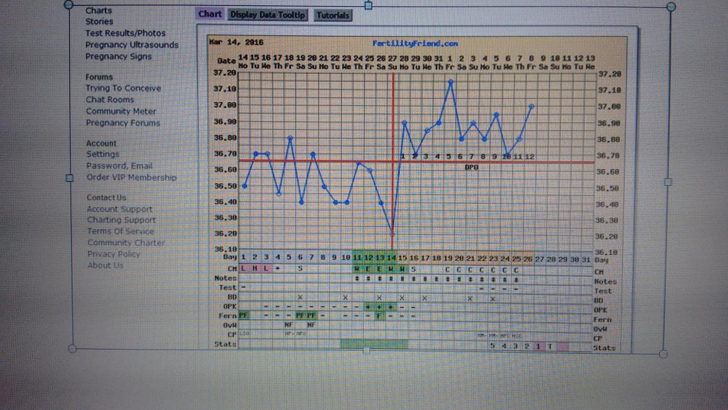The width and height of the screenshot is (728, 410).
Task: Click the right-middle square resize handle
Action: pyautogui.click(x=669, y=181)
